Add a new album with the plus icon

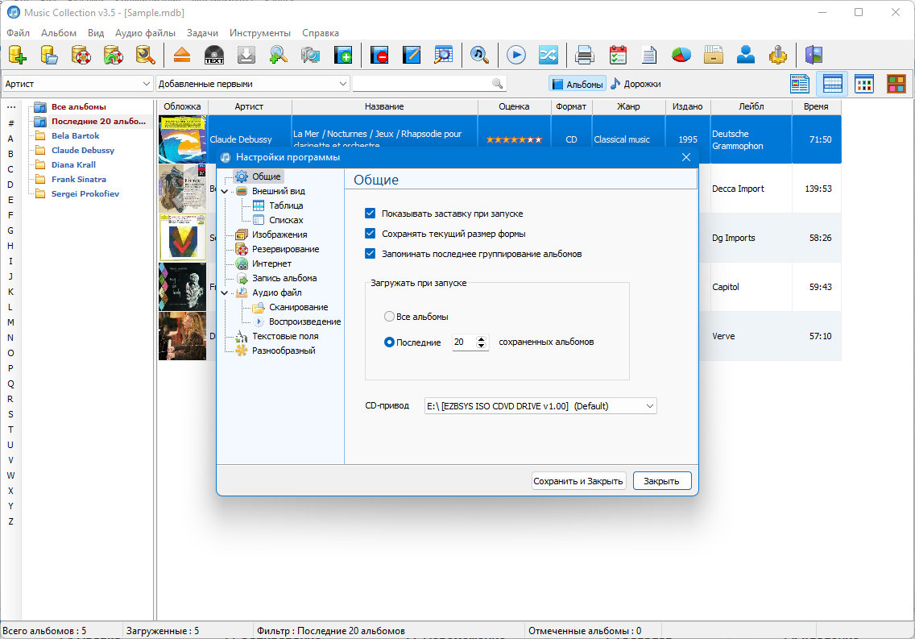343,55
